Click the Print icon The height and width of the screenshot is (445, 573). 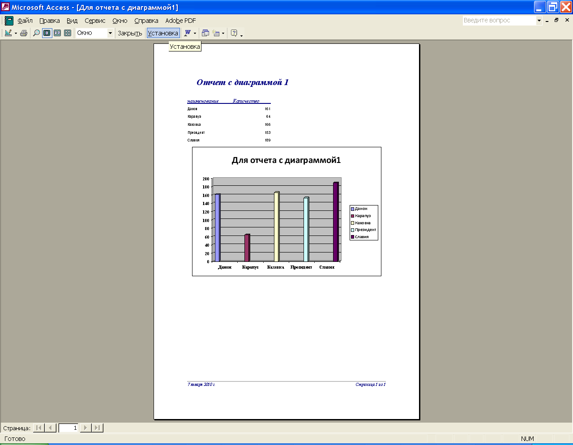24,33
